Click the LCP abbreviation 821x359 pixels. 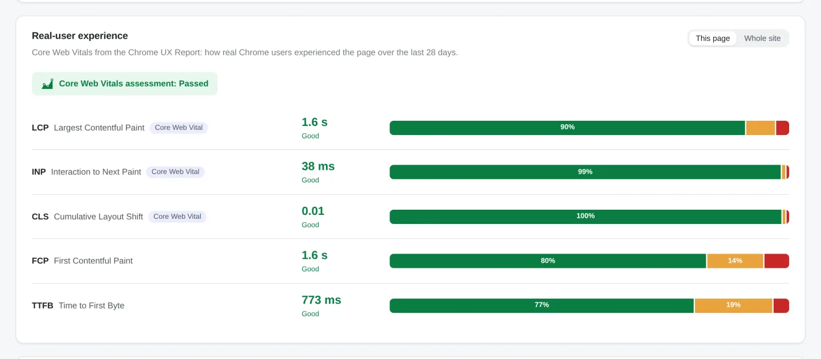click(40, 128)
